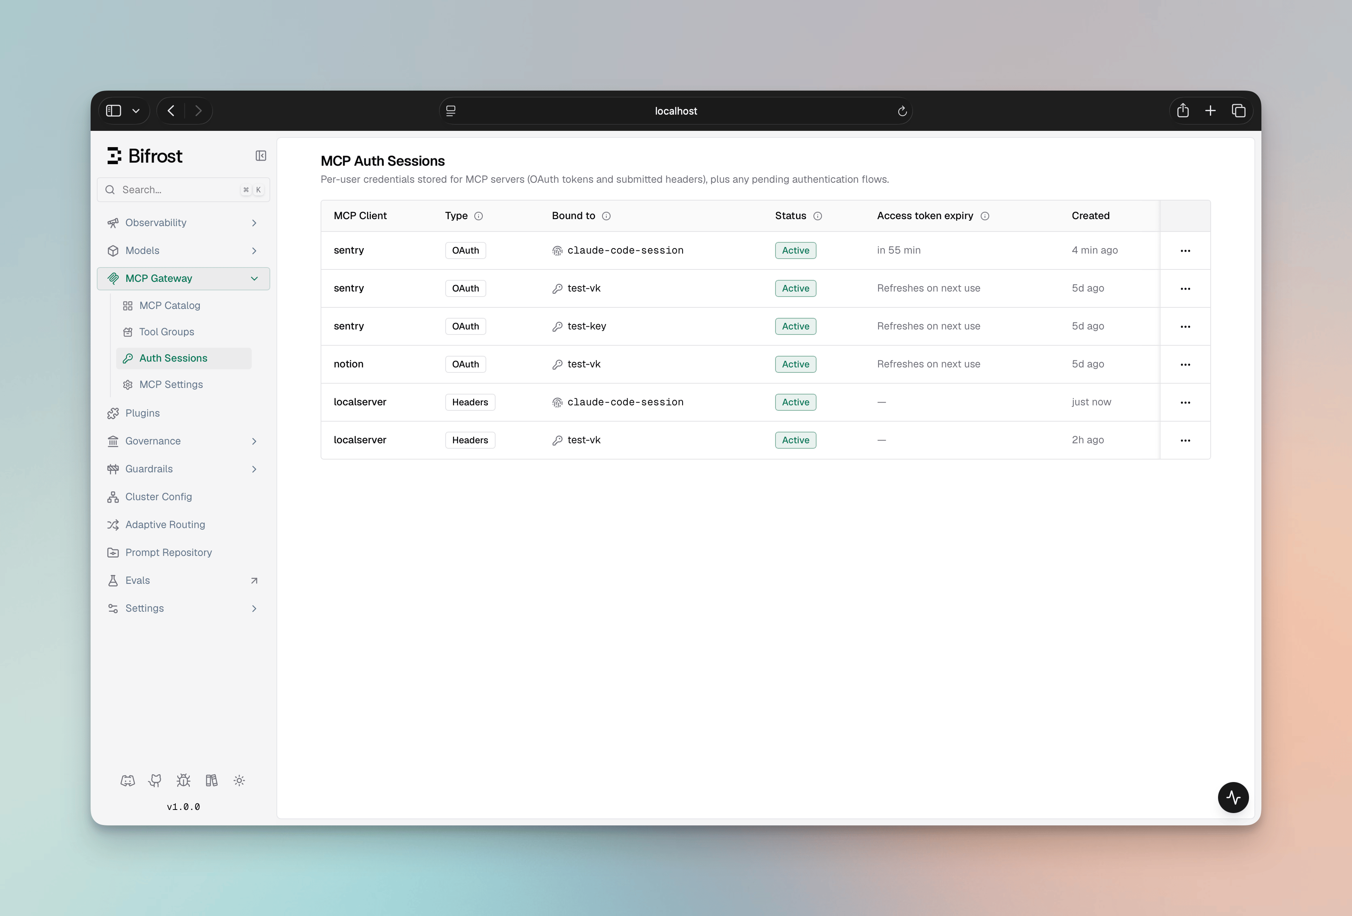
Task: Open actions menu for sentry test-key row
Action: [x=1185, y=326]
